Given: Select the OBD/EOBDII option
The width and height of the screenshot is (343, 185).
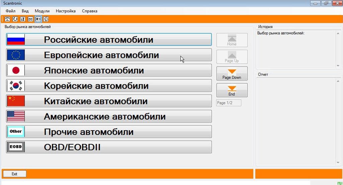Looking at the screenshot, I should click(109, 147).
